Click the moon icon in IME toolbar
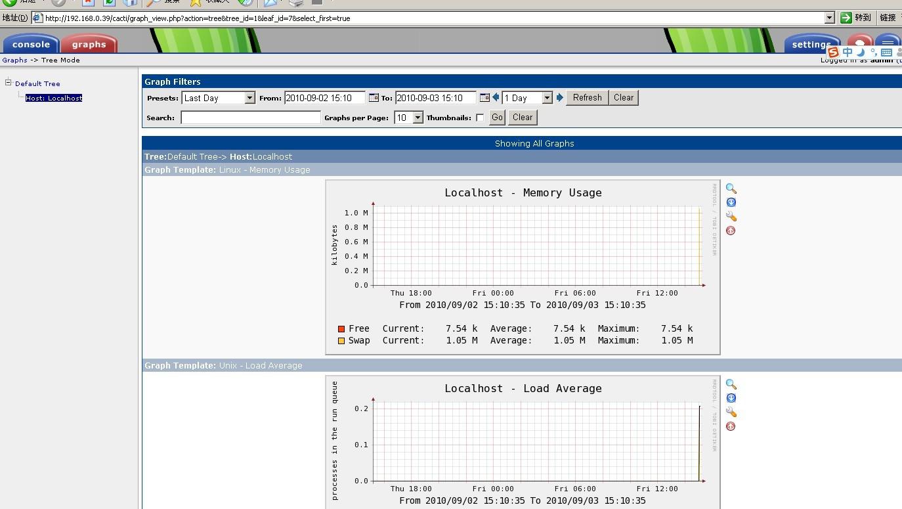The width and height of the screenshot is (902, 509). (x=860, y=52)
